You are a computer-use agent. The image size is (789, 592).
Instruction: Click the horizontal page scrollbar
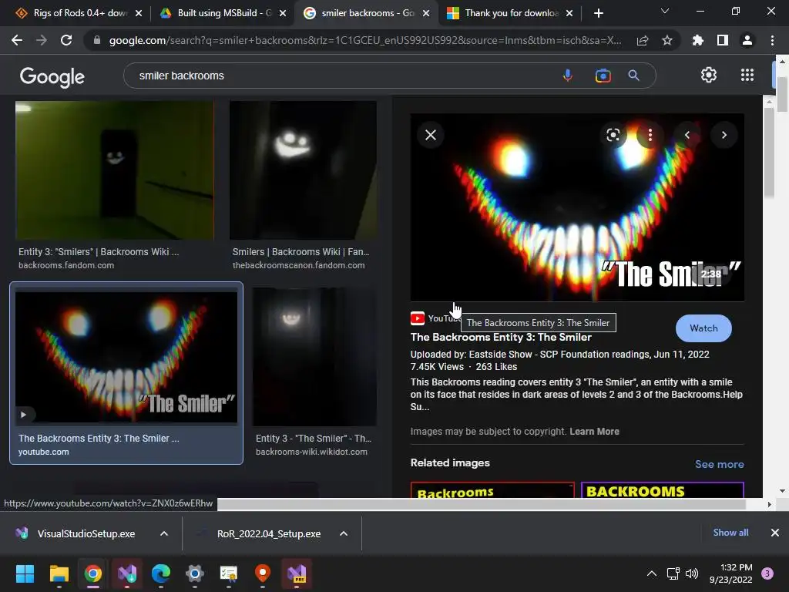point(481,504)
